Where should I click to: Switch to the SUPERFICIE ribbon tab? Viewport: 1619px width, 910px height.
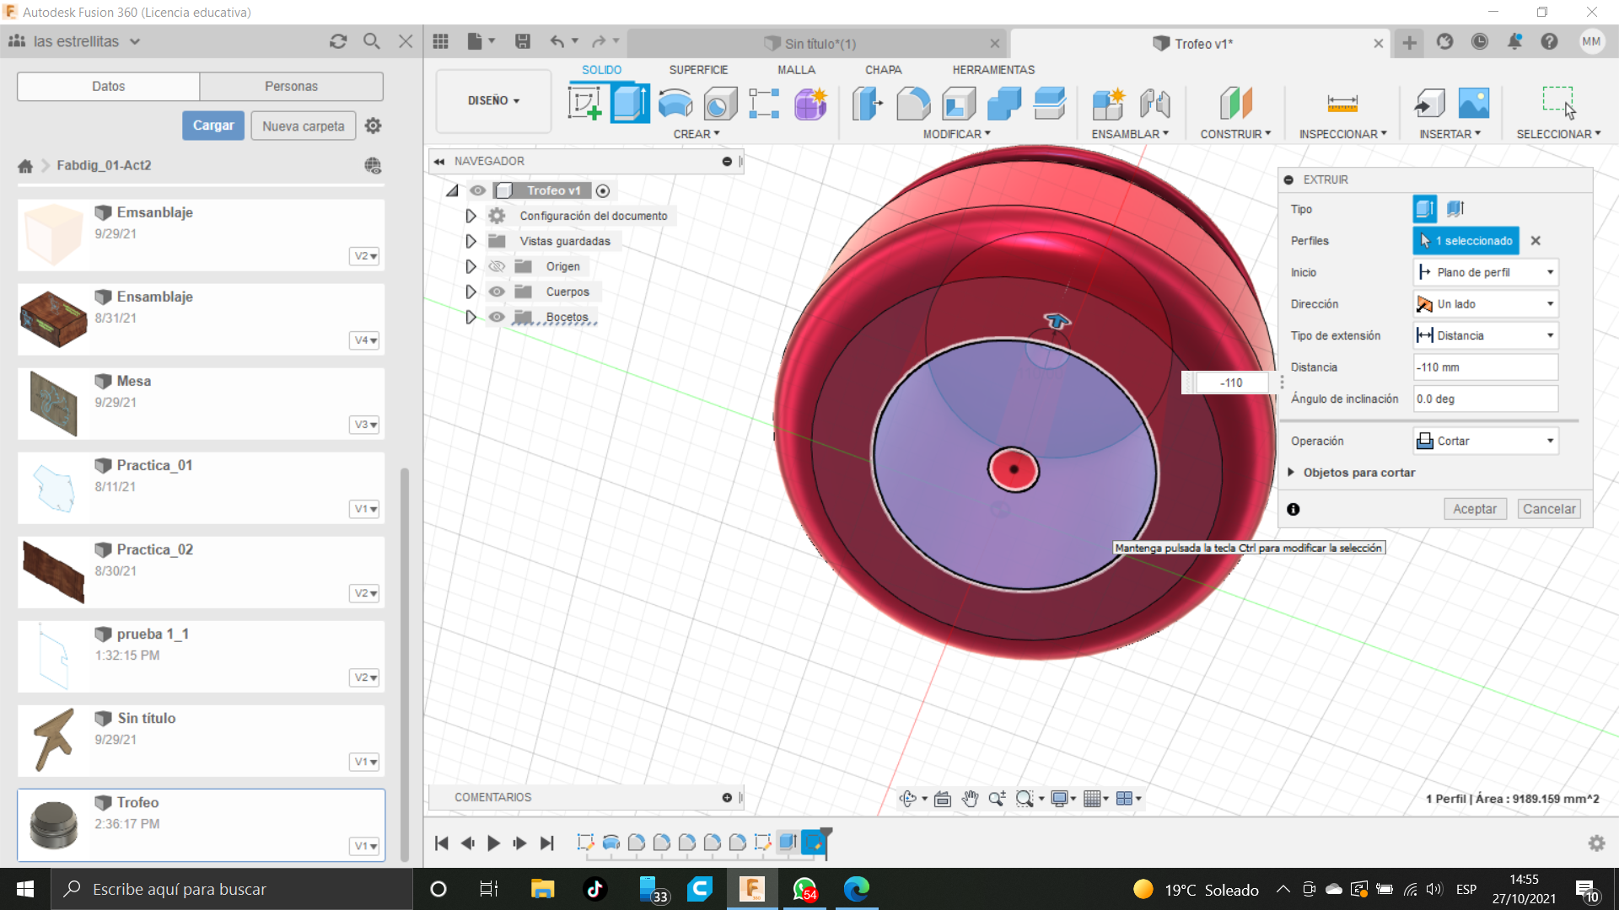coord(698,70)
